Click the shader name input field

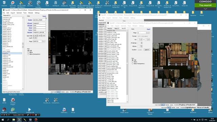(39, 20)
